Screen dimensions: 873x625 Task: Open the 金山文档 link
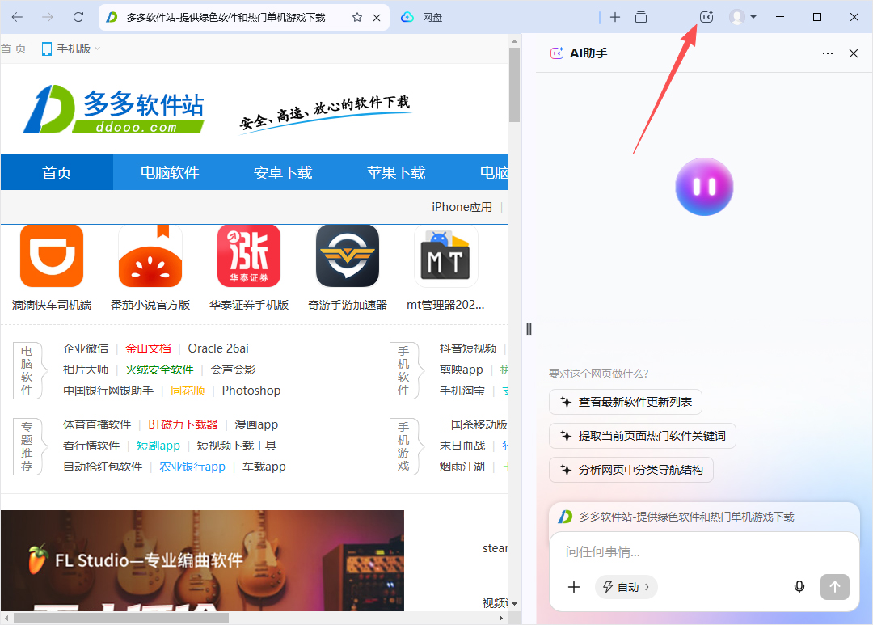148,348
